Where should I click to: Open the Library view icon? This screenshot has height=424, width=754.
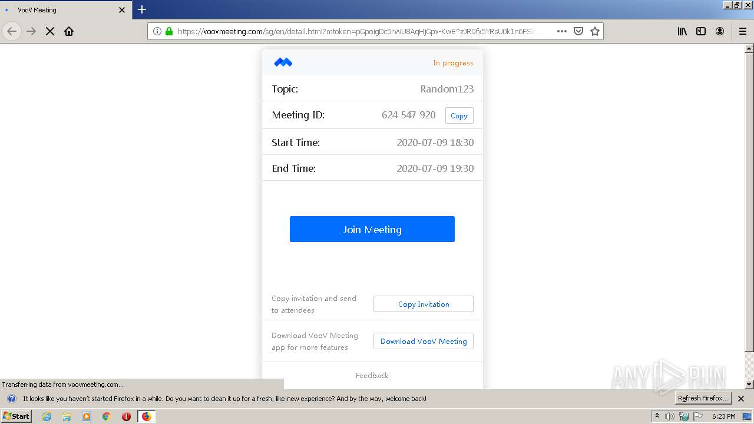coord(682,31)
